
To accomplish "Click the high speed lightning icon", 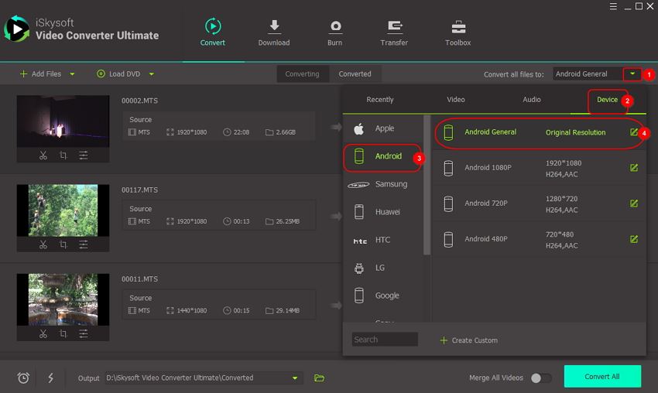I will pyautogui.click(x=51, y=378).
